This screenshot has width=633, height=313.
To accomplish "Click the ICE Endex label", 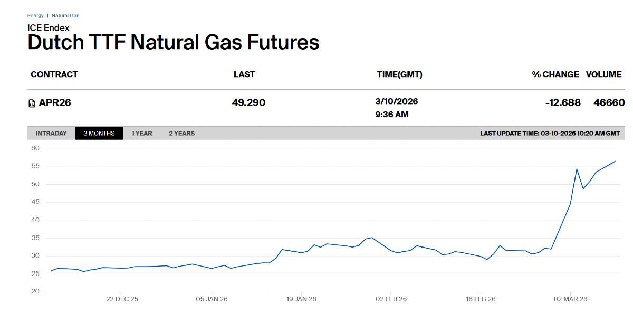I will point(49,27).
